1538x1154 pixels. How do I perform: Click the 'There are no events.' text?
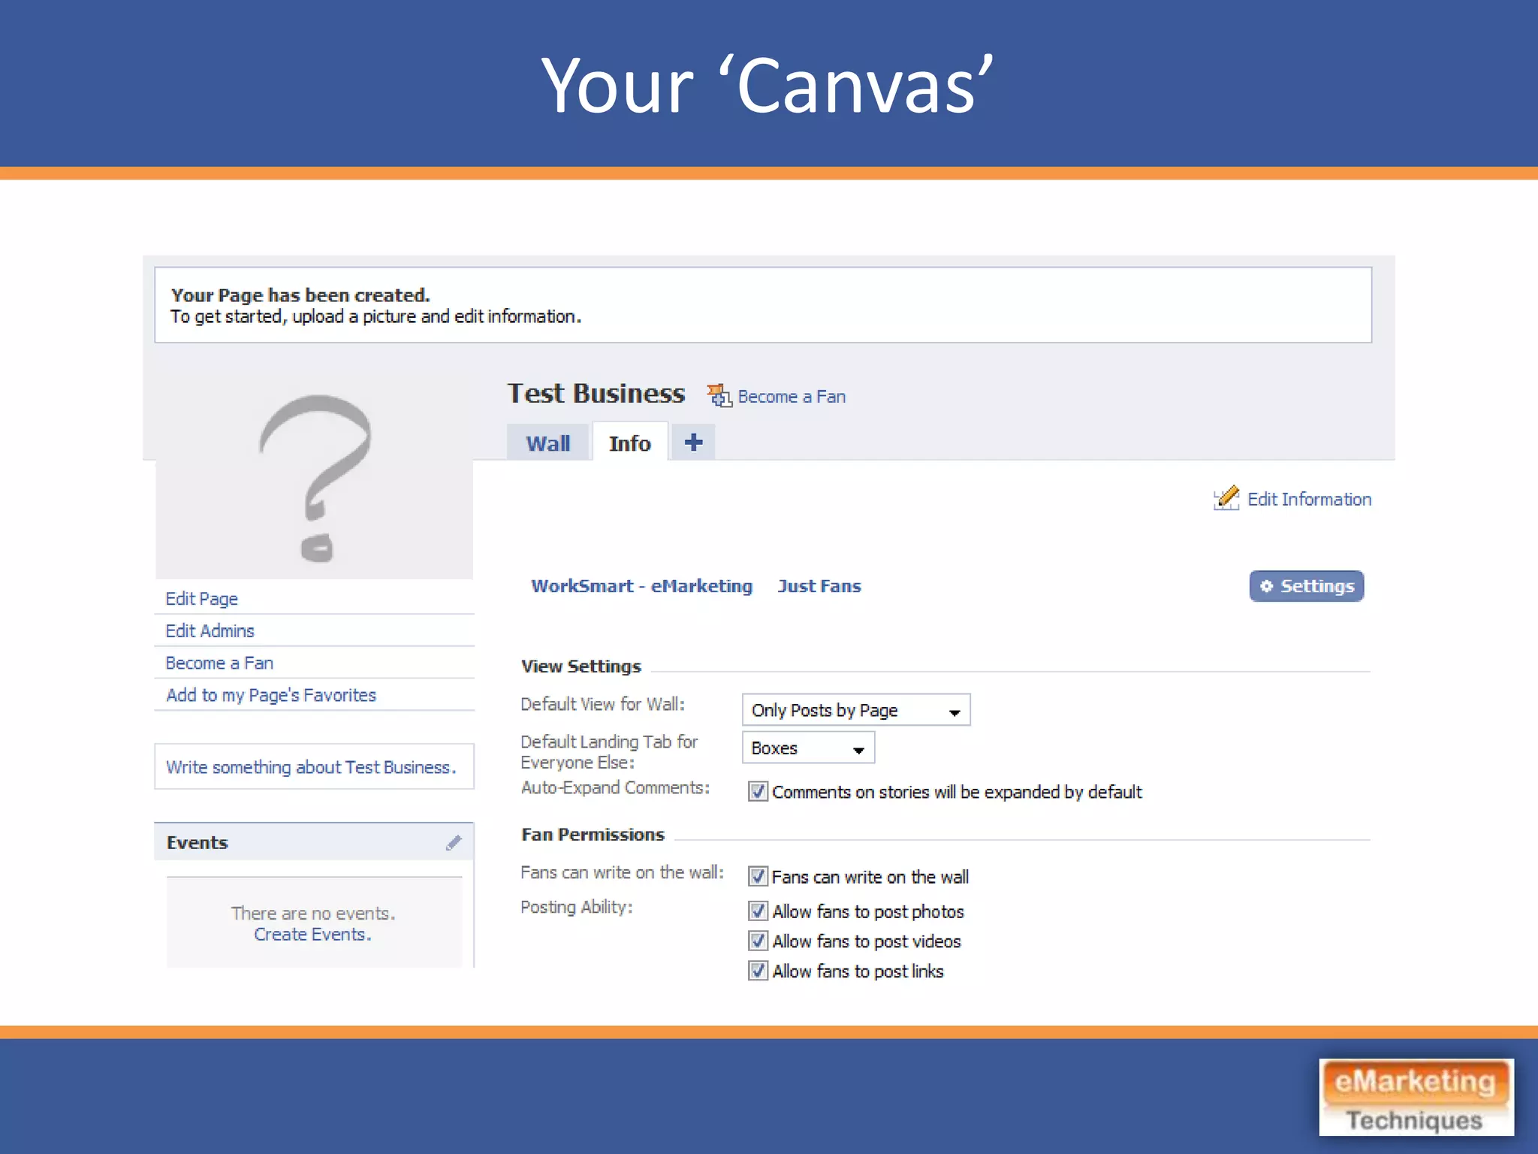313,914
